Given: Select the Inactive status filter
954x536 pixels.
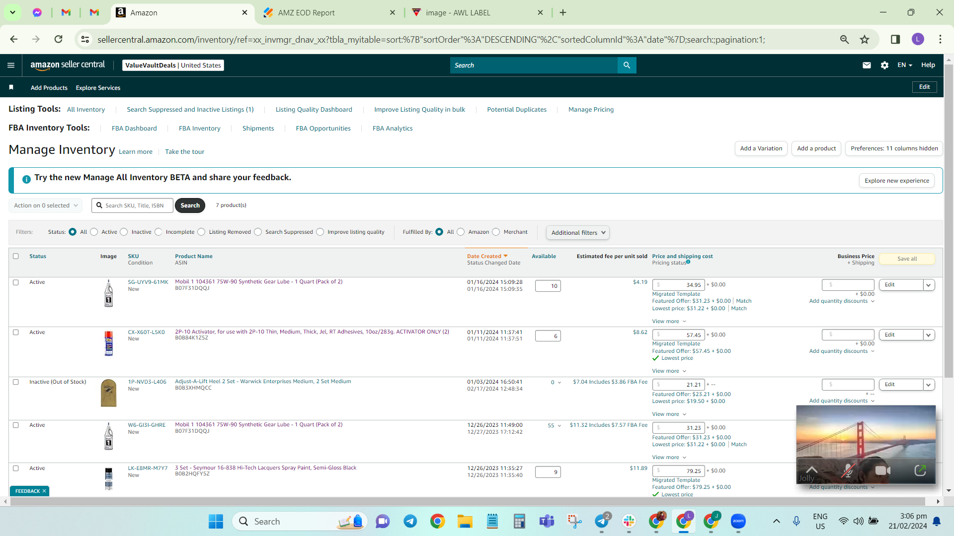Looking at the screenshot, I should coord(124,232).
